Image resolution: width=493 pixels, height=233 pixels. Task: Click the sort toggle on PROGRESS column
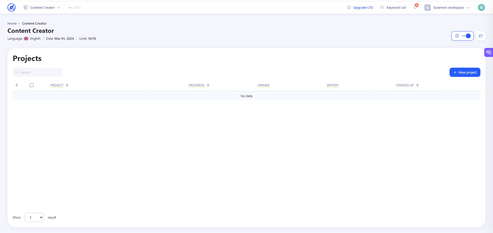pos(208,85)
